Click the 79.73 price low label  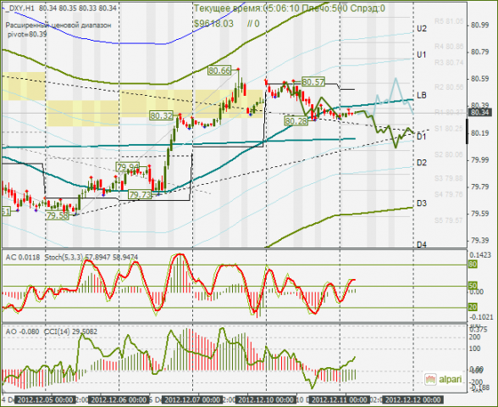pos(140,195)
